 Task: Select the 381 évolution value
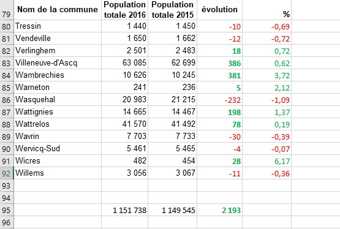(x=219, y=75)
